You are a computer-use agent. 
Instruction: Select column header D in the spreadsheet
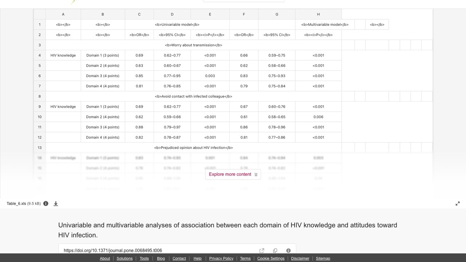pyautogui.click(x=172, y=14)
